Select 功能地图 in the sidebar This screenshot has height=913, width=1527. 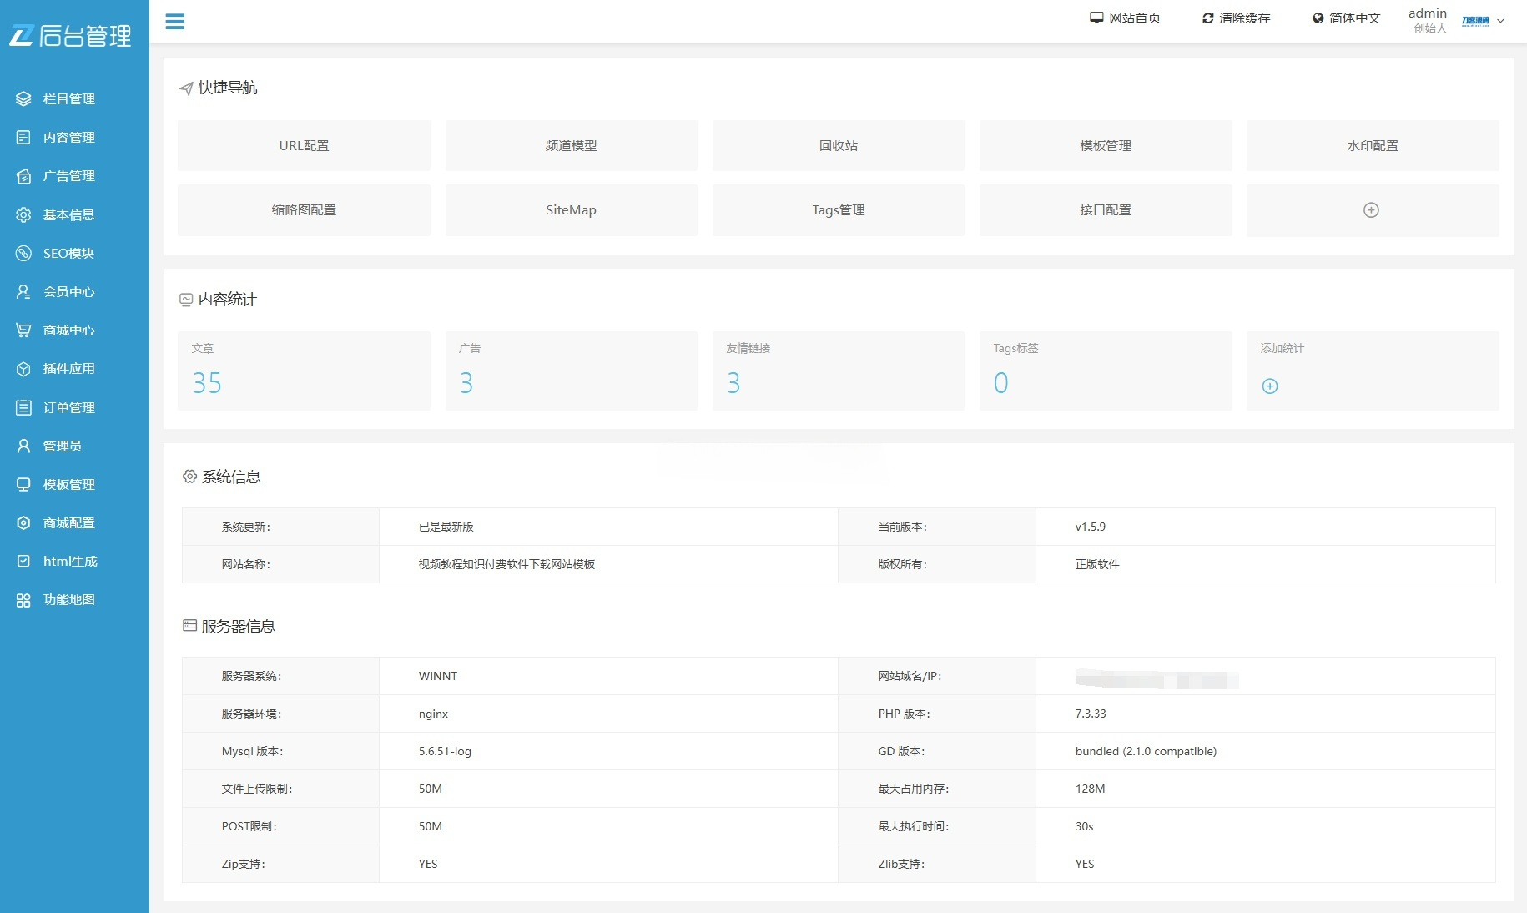23,600
